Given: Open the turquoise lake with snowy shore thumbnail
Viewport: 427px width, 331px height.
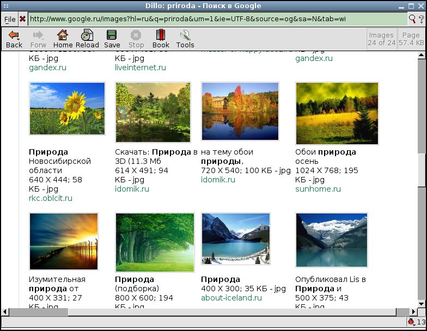Looking at the screenshot, I should (236, 238).
